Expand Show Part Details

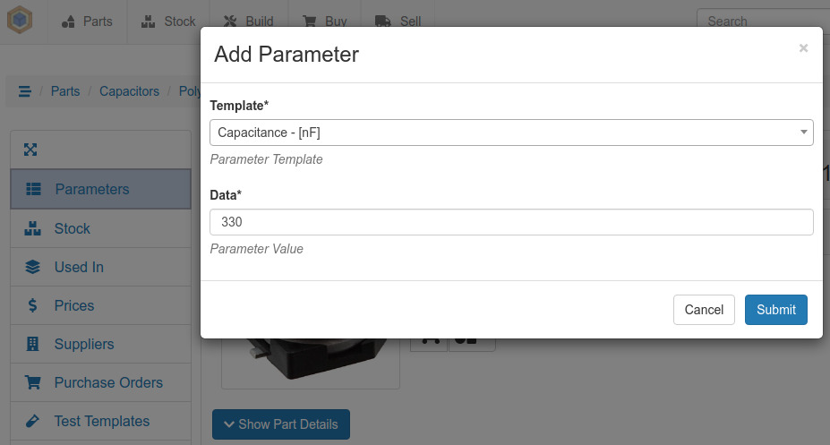[x=280, y=424]
